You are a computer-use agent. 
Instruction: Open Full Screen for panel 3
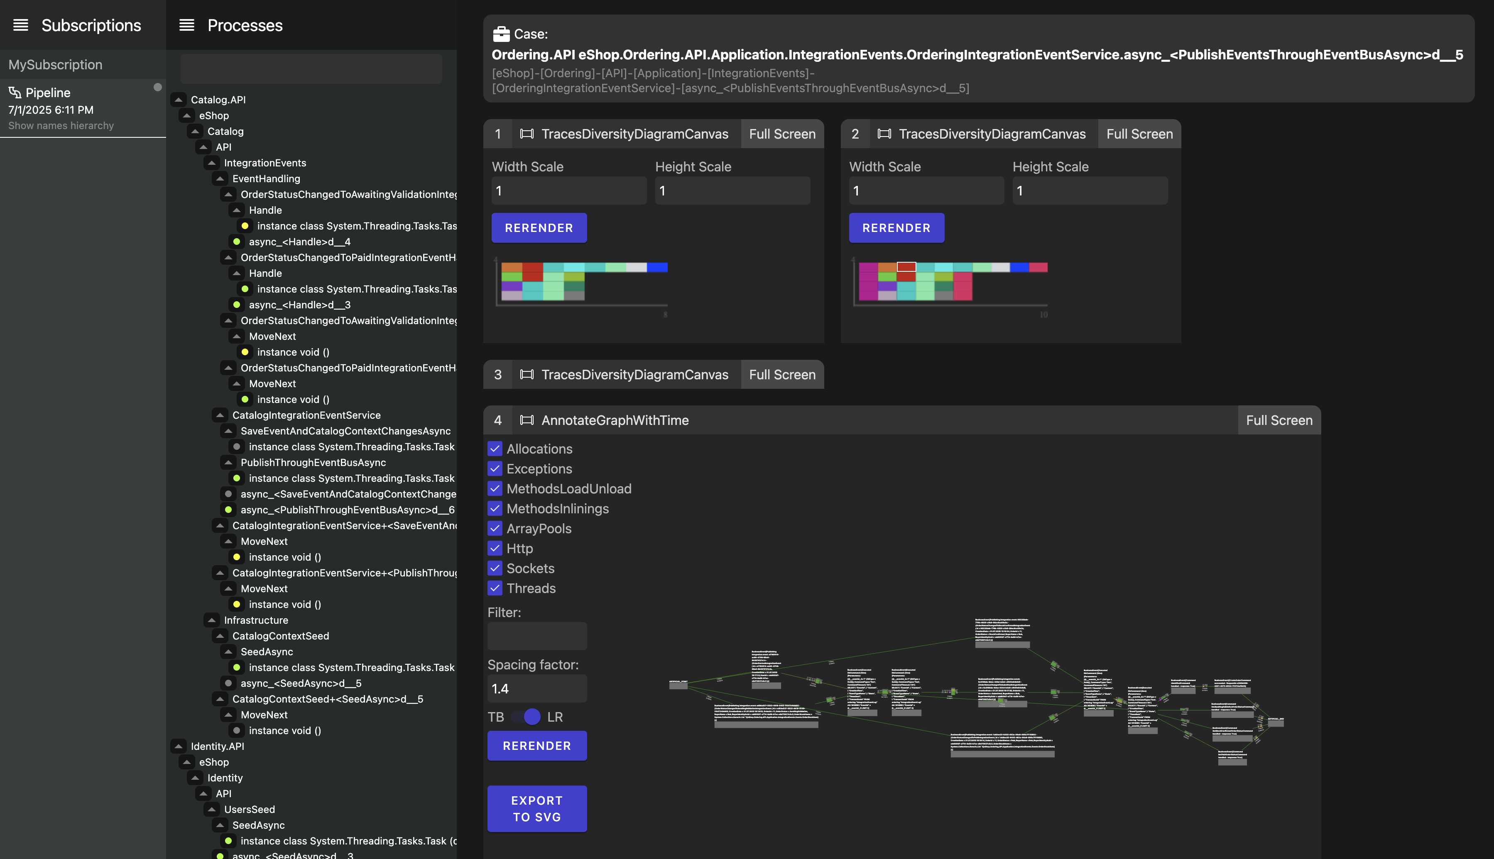coord(782,375)
